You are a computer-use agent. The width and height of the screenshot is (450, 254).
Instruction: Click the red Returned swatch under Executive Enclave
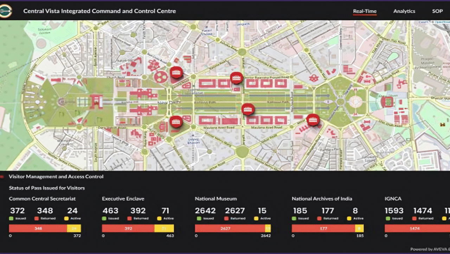click(129, 218)
